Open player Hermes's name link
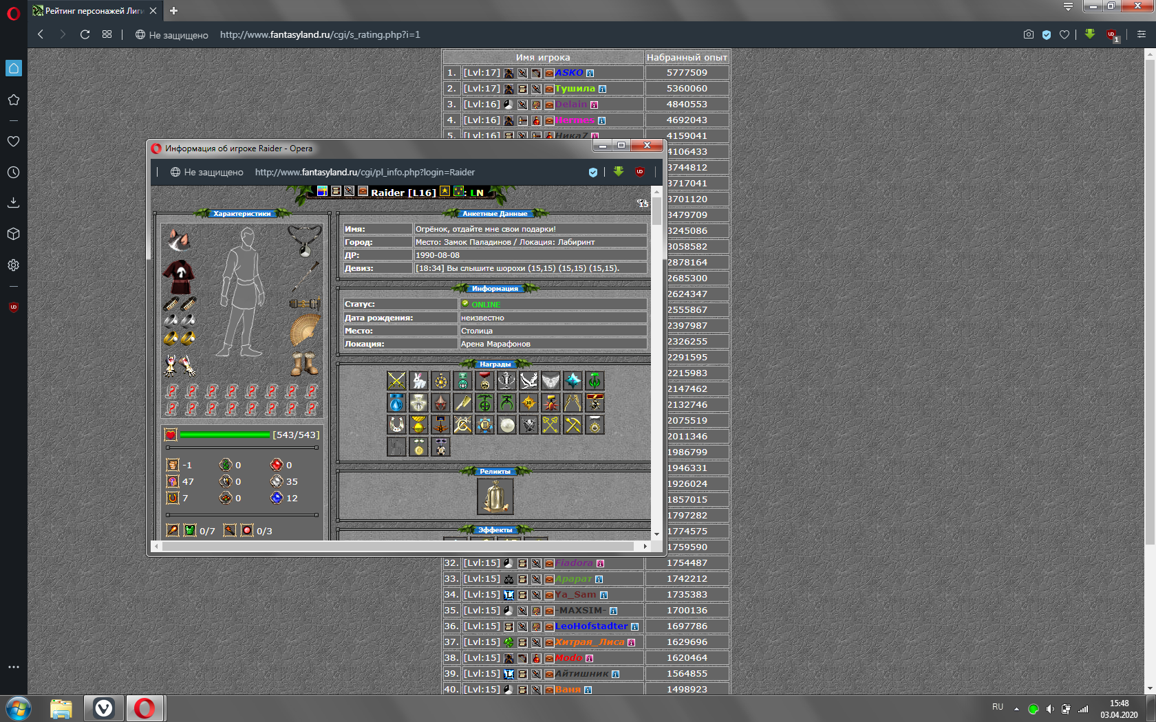Viewport: 1156px width, 722px height. tap(575, 120)
